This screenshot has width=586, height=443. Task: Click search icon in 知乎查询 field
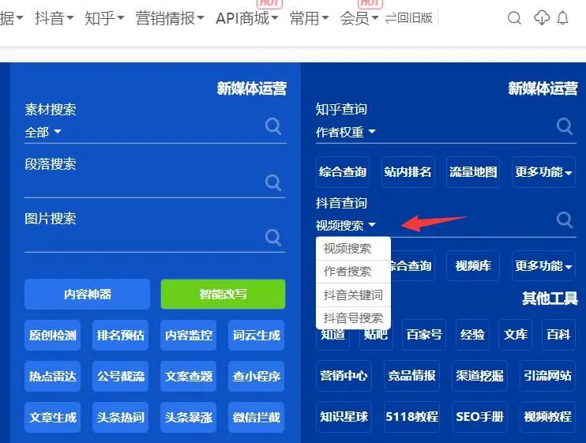(x=565, y=126)
